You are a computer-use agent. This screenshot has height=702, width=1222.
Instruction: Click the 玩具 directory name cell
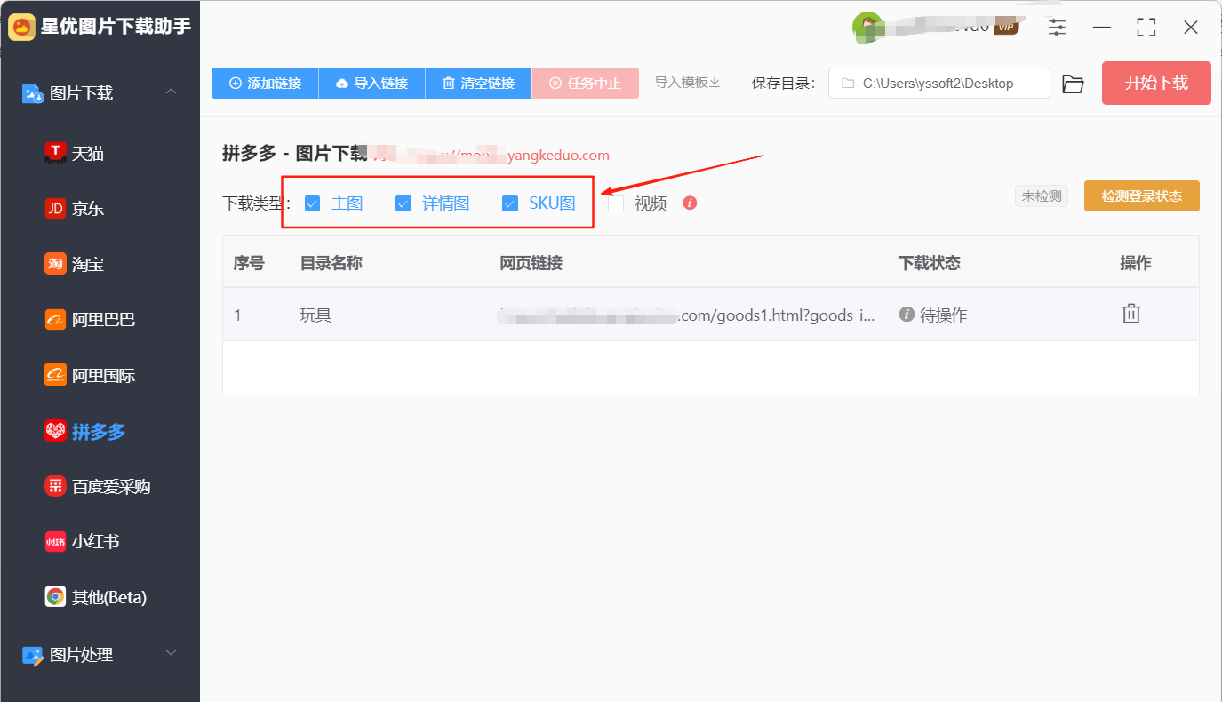315,315
